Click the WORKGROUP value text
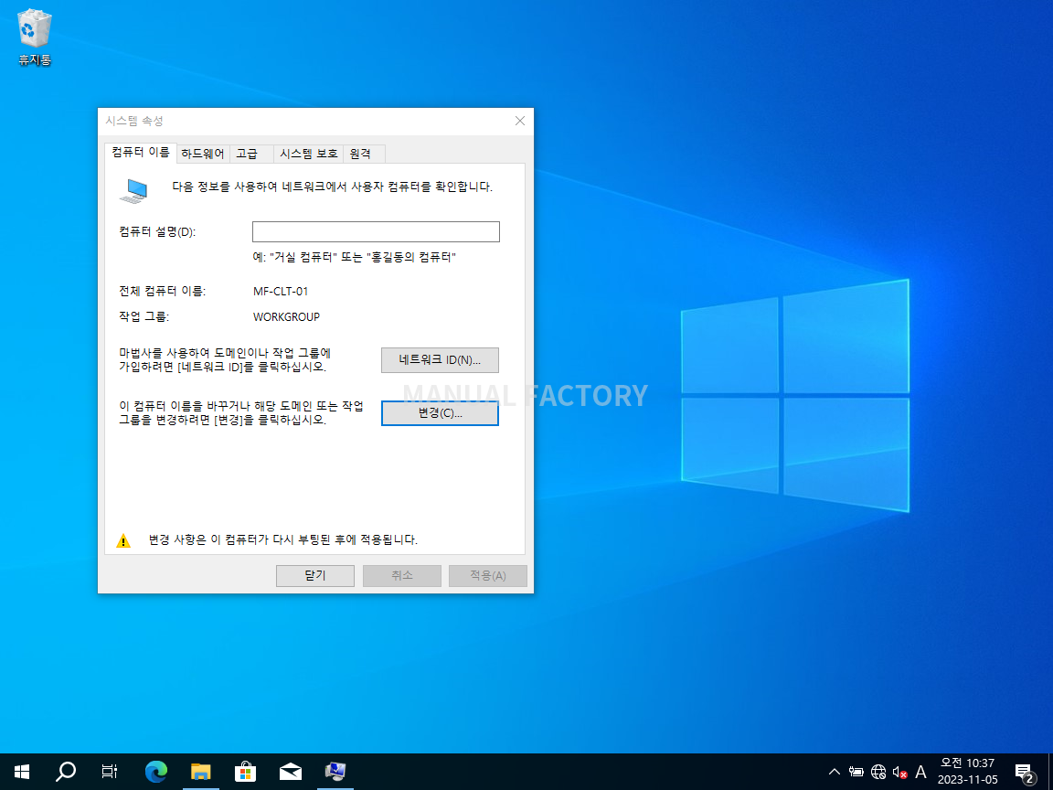This screenshot has width=1053, height=790. tap(287, 317)
